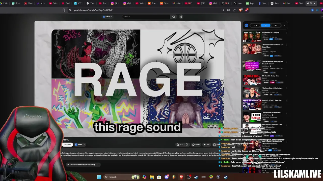
Task: Click the YouTube search magnifier icon
Action: (173, 17)
